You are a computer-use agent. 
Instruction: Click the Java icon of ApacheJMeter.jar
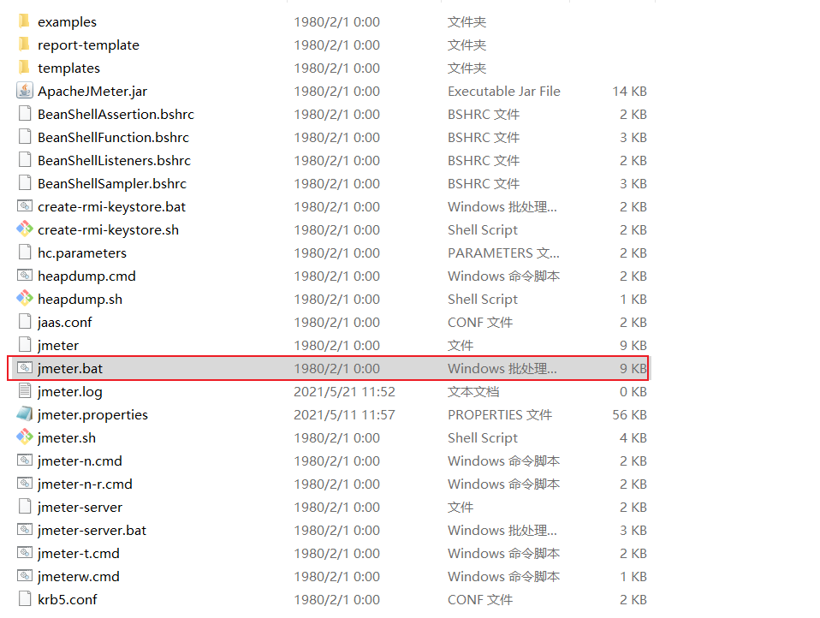coord(25,91)
